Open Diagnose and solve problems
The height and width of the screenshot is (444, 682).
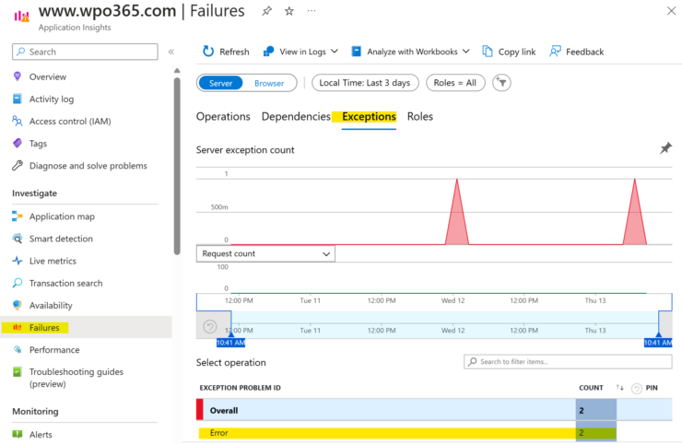tap(88, 166)
